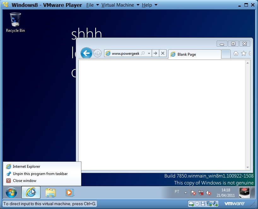Click page scrollbar down arrow
The height and width of the screenshot is (209, 258).
[248, 167]
